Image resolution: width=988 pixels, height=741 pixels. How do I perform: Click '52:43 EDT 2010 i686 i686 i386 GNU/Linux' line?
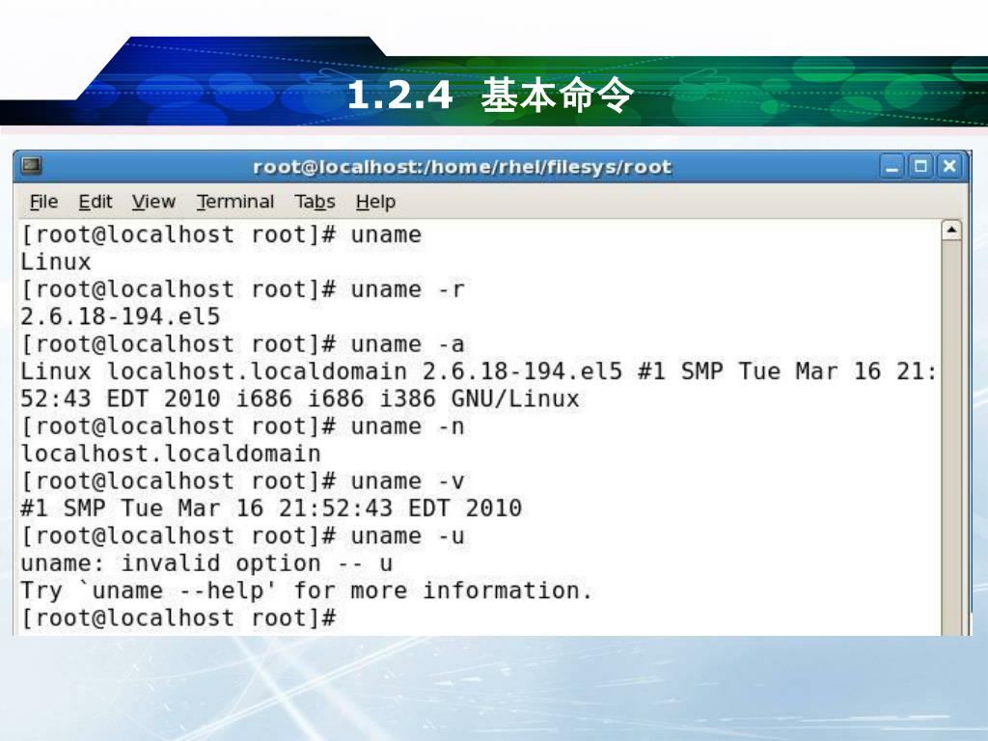point(300,398)
